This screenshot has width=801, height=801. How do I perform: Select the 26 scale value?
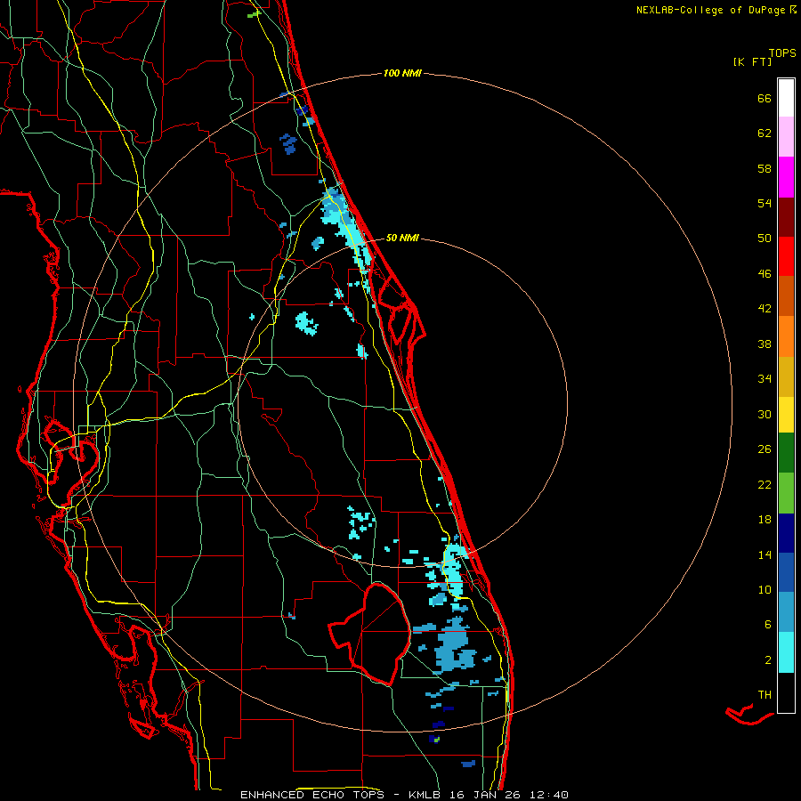tap(765, 449)
